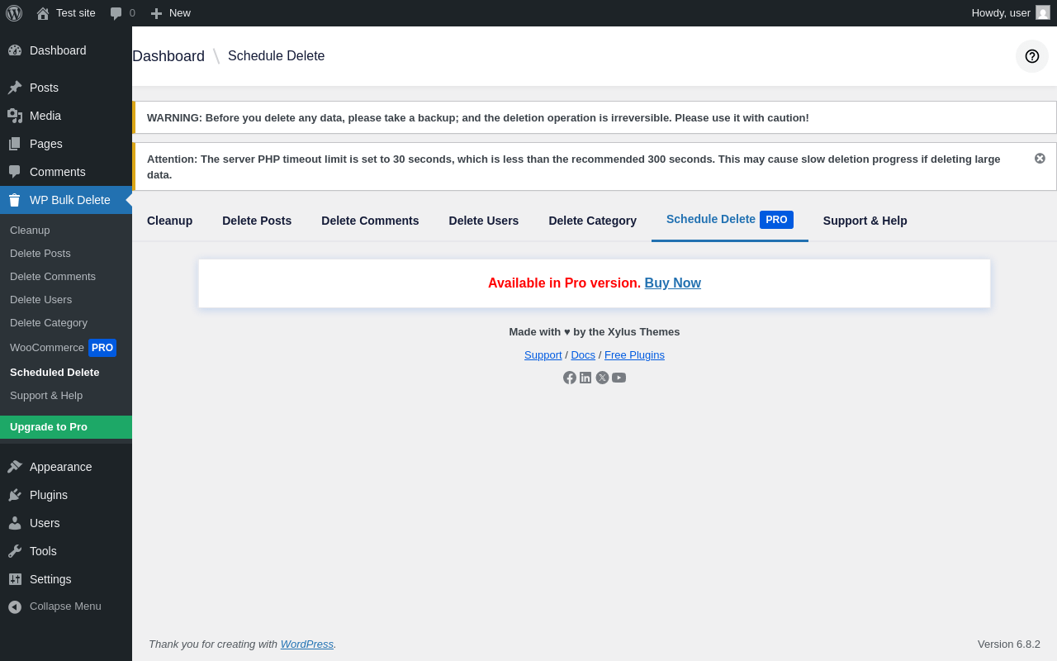Click the Posts pushpin icon

[x=15, y=88]
